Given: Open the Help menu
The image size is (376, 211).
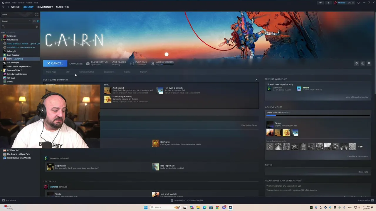Looking at the screenshot, I should tap(36, 3).
